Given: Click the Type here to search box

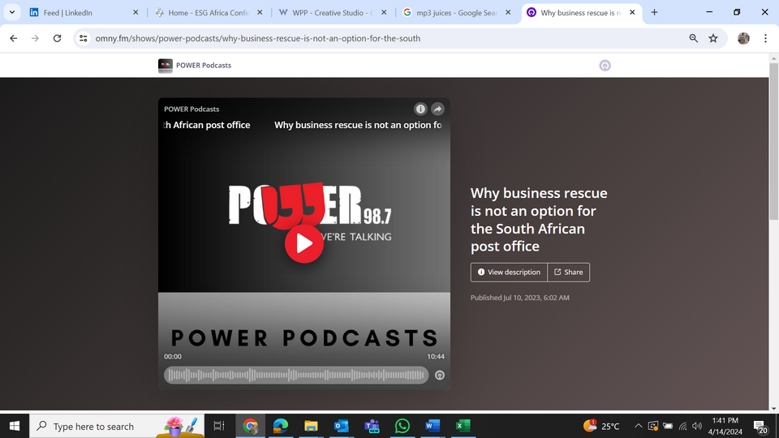Looking at the screenshot, I should (x=117, y=426).
